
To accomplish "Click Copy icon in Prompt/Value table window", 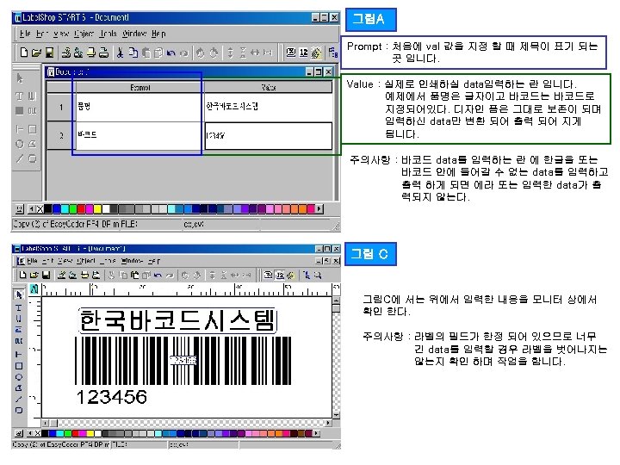I will pos(133,53).
